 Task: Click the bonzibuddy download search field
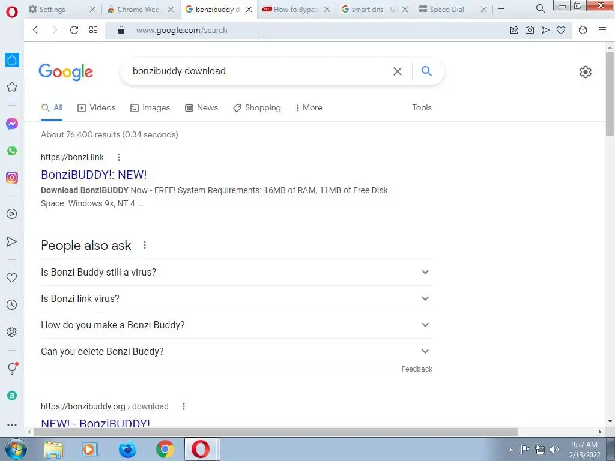(259, 71)
